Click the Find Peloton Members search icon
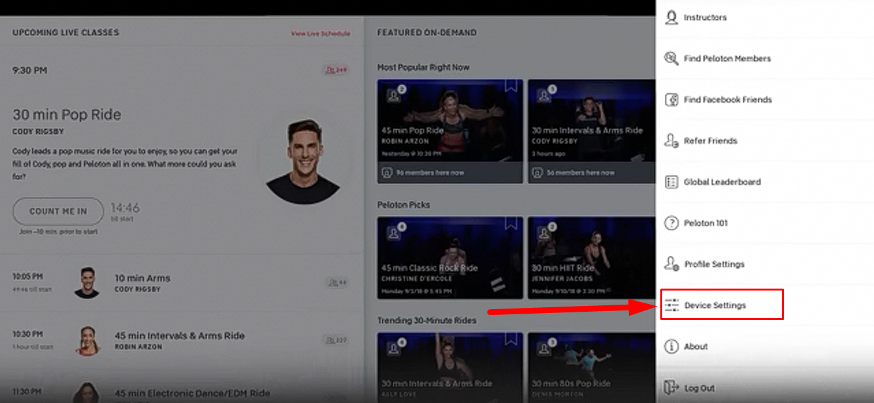874x403 pixels. click(x=671, y=58)
